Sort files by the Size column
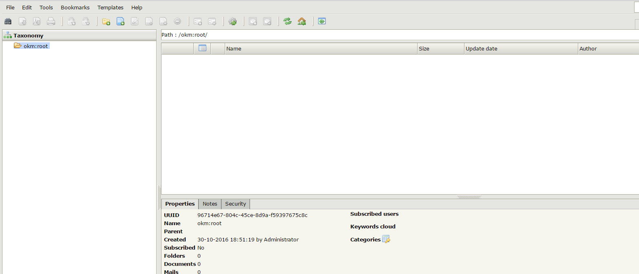Screen dimensions: 639x274 pos(424,48)
